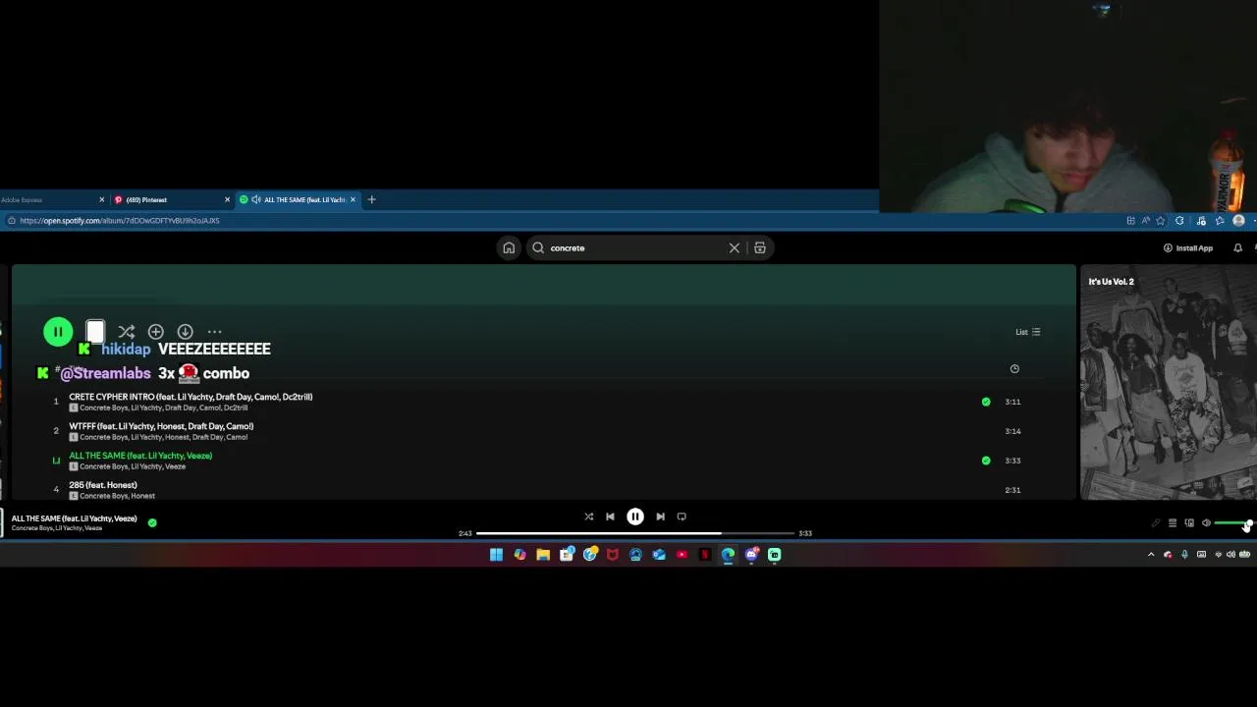This screenshot has height=707, width=1257.
Task: Open Discord from the taskbar
Action: pos(751,555)
